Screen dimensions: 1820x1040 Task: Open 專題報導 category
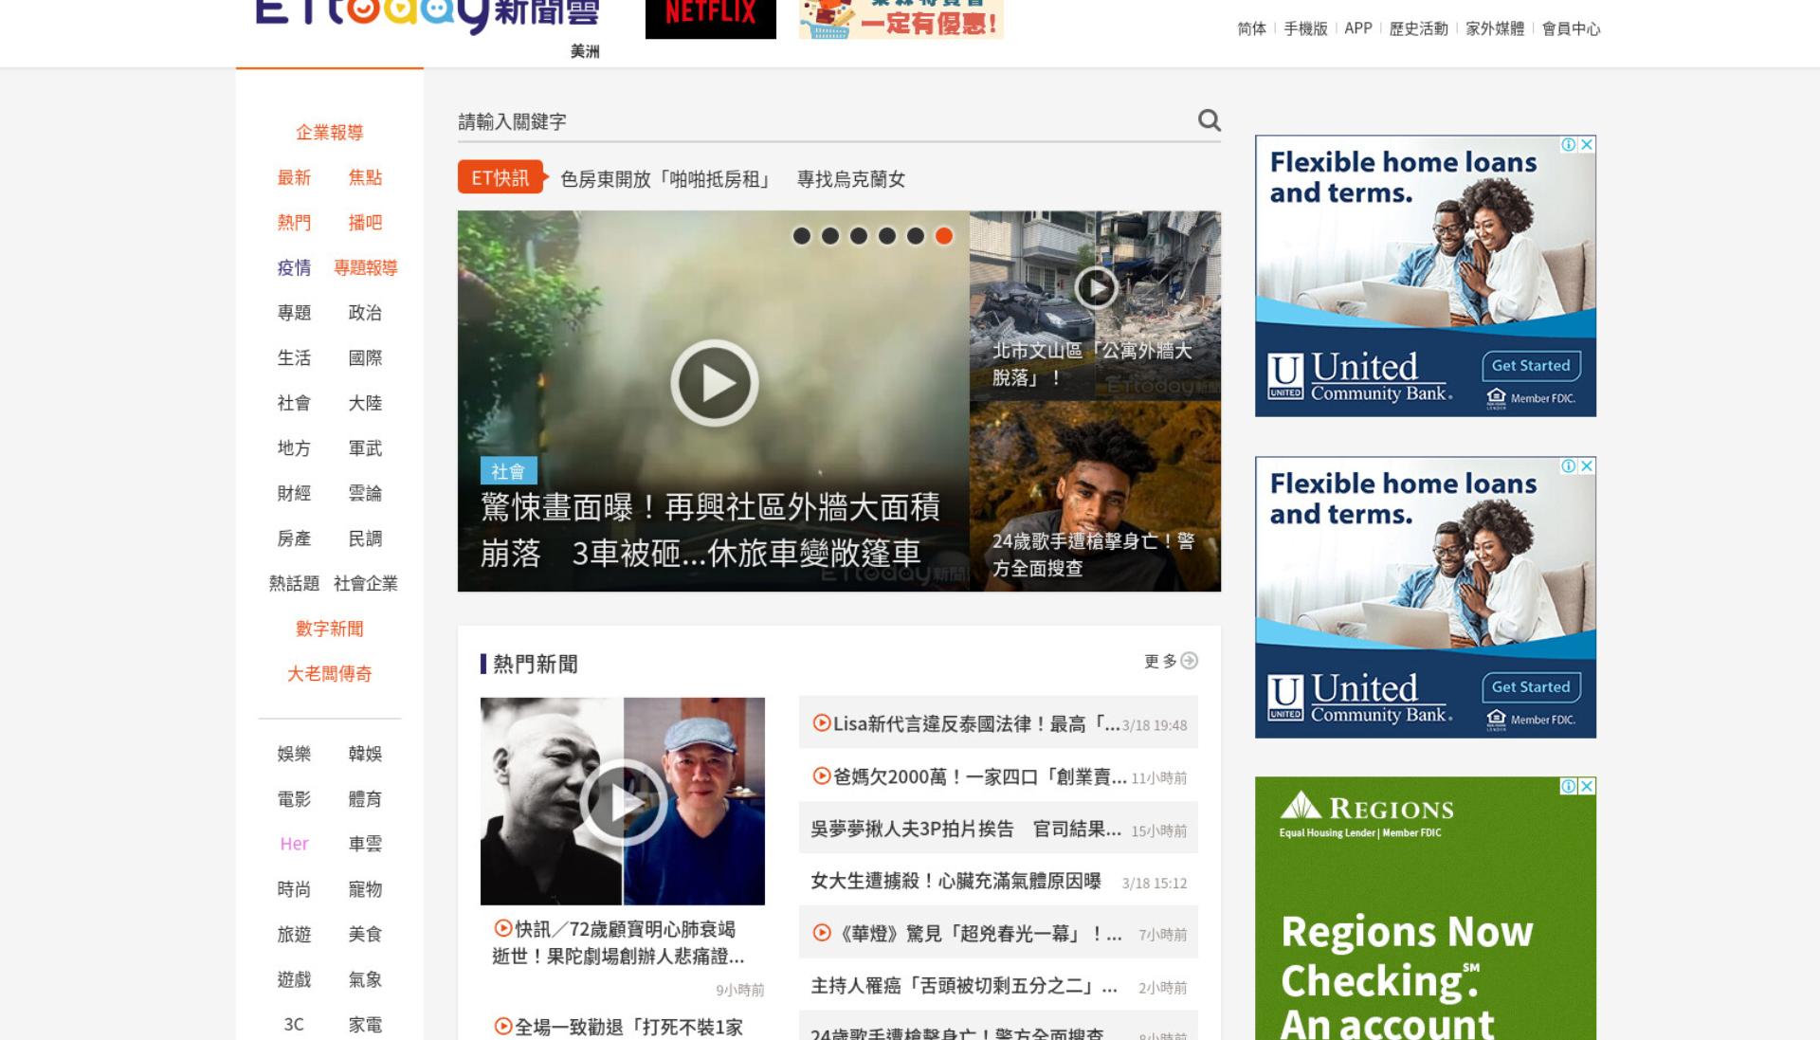coord(365,267)
